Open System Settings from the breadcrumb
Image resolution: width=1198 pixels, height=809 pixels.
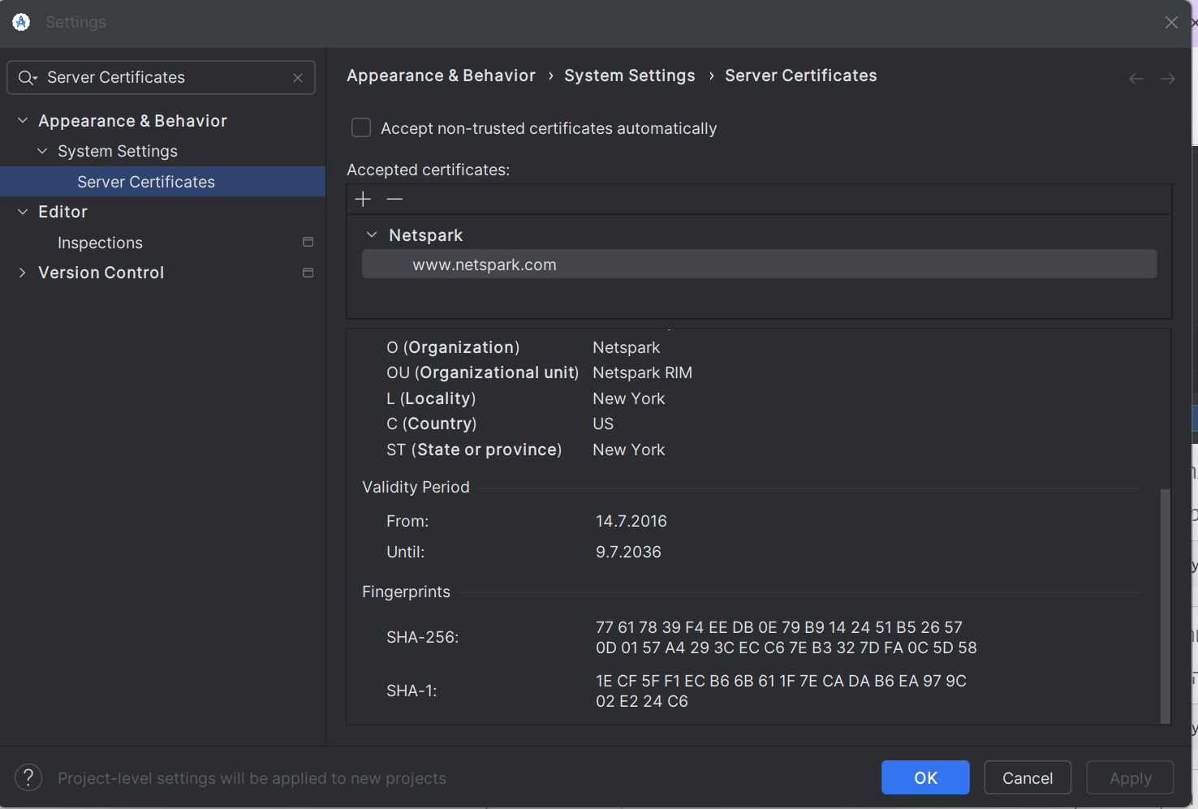pos(630,75)
